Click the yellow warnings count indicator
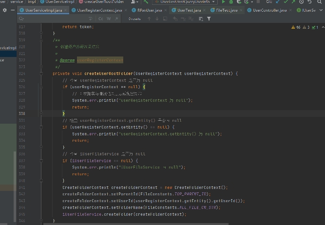The height and width of the screenshot is (225, 325). point(296,27)
